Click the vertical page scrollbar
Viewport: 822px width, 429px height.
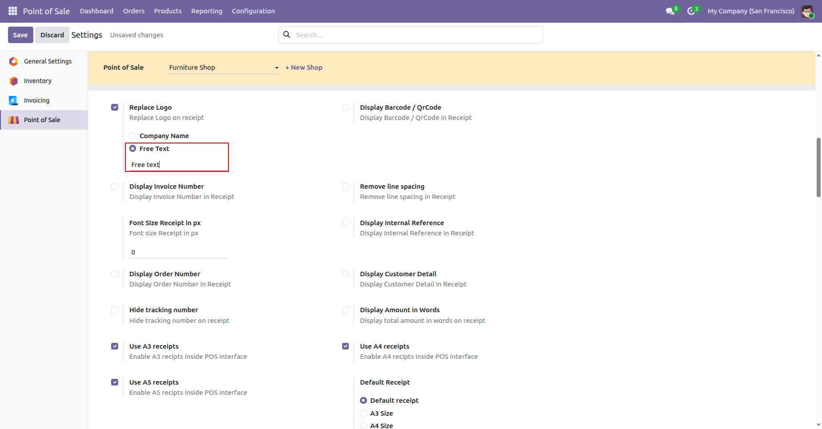coord(818,167)
